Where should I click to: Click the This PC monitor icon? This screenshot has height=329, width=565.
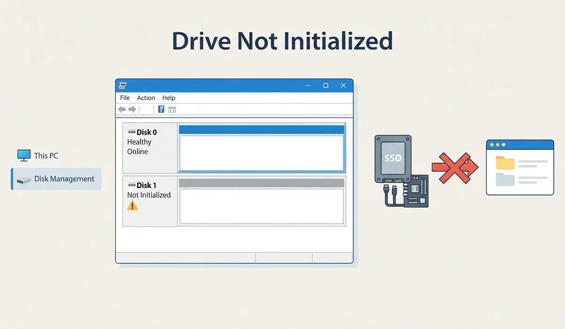pyautogui.click(x=24, y=155)
